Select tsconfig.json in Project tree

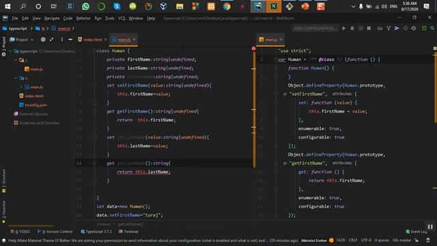coord(33,105)
